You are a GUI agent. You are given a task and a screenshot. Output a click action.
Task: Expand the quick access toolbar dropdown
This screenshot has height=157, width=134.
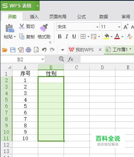coord(63,50)
